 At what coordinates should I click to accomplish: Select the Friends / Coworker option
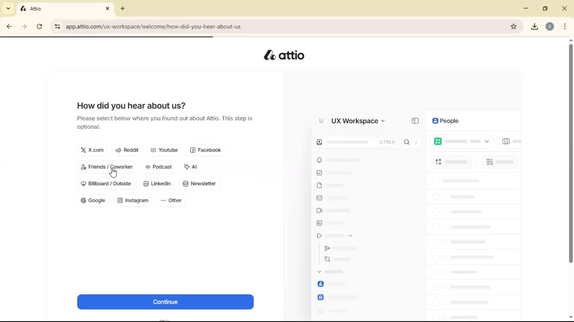tap(107, 167)
